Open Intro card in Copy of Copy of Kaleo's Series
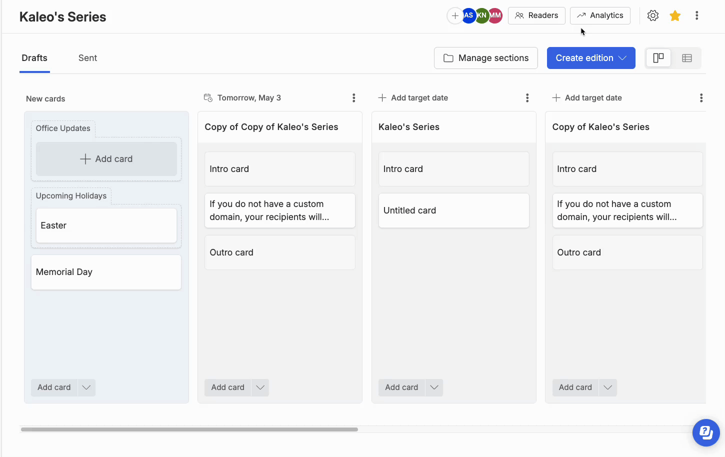Image resolution: width=725 pixels, height=457 pixels. [x=280, y=169]
